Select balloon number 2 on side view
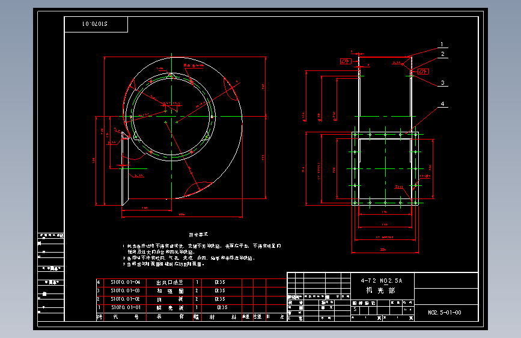 click(x=443, y=54)
